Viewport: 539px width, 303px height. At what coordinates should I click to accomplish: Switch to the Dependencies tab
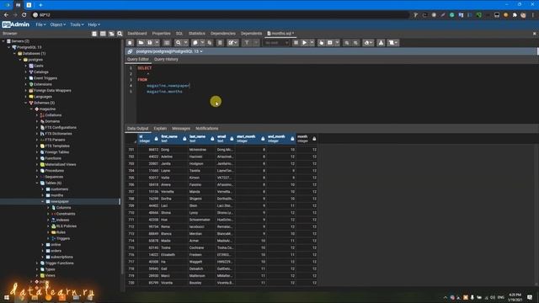223,34
